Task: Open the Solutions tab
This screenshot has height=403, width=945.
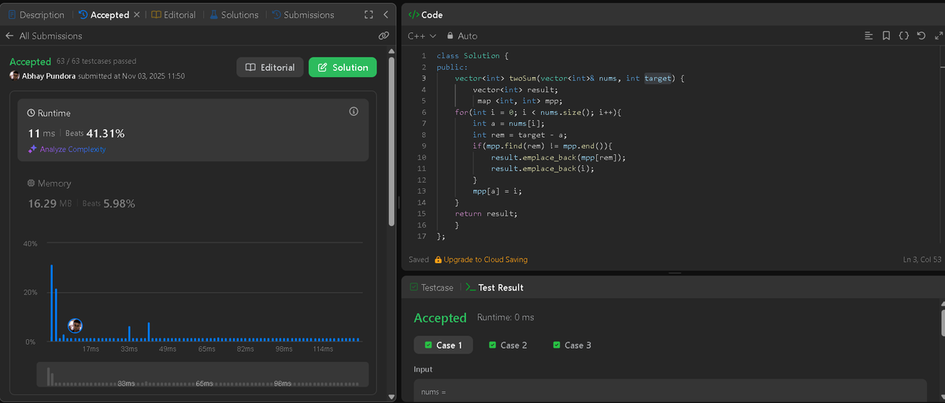Action: click(x=234, y=15)
